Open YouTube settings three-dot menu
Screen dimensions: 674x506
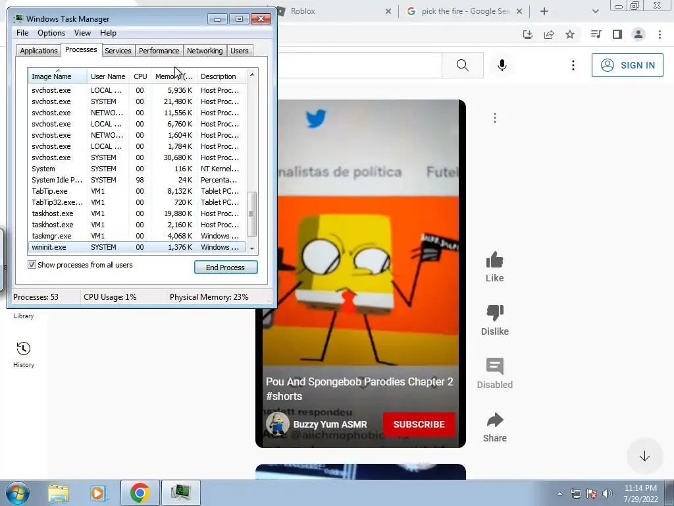tap(573, 65)
